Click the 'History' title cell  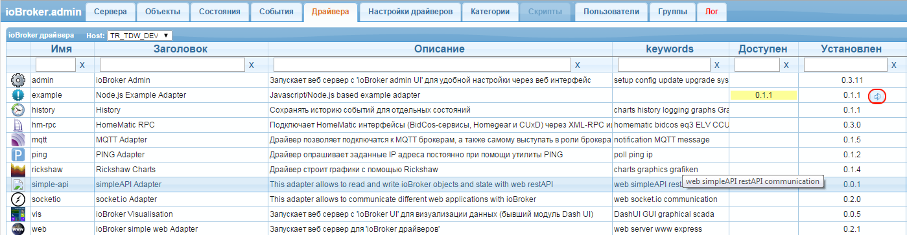coord(180,110)
